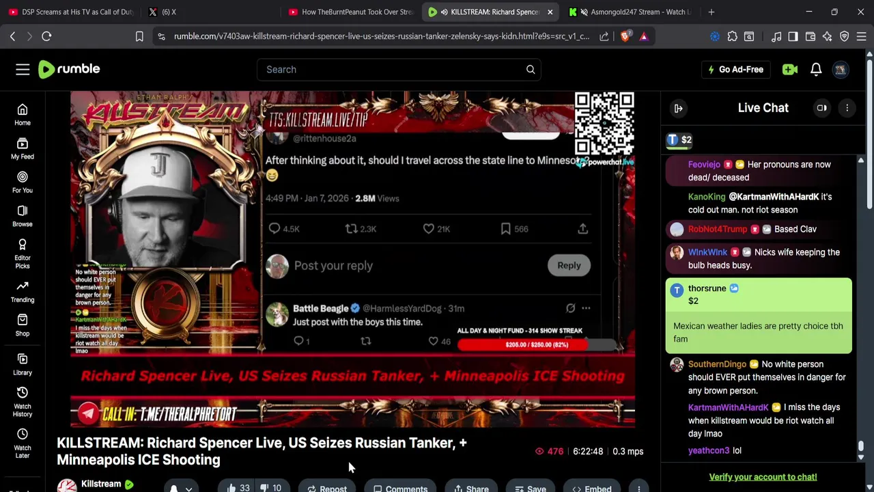The image size is (874, 492).
Task: Open Shop in the sidebar
Action: click(23, 325)
